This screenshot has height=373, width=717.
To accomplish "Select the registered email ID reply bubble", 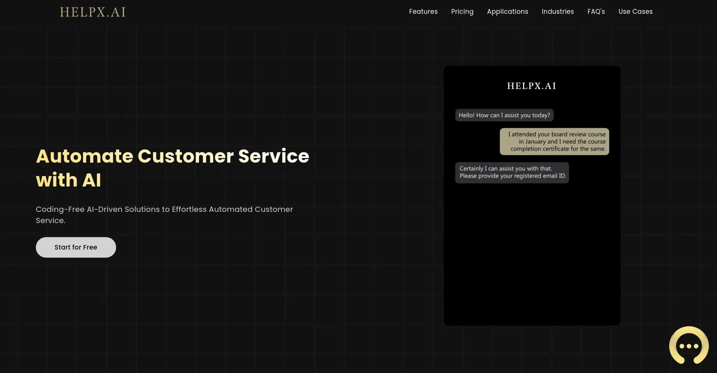I will tap(512, 172).
